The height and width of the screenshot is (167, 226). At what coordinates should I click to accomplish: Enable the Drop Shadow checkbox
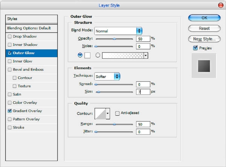pos(10,37)
